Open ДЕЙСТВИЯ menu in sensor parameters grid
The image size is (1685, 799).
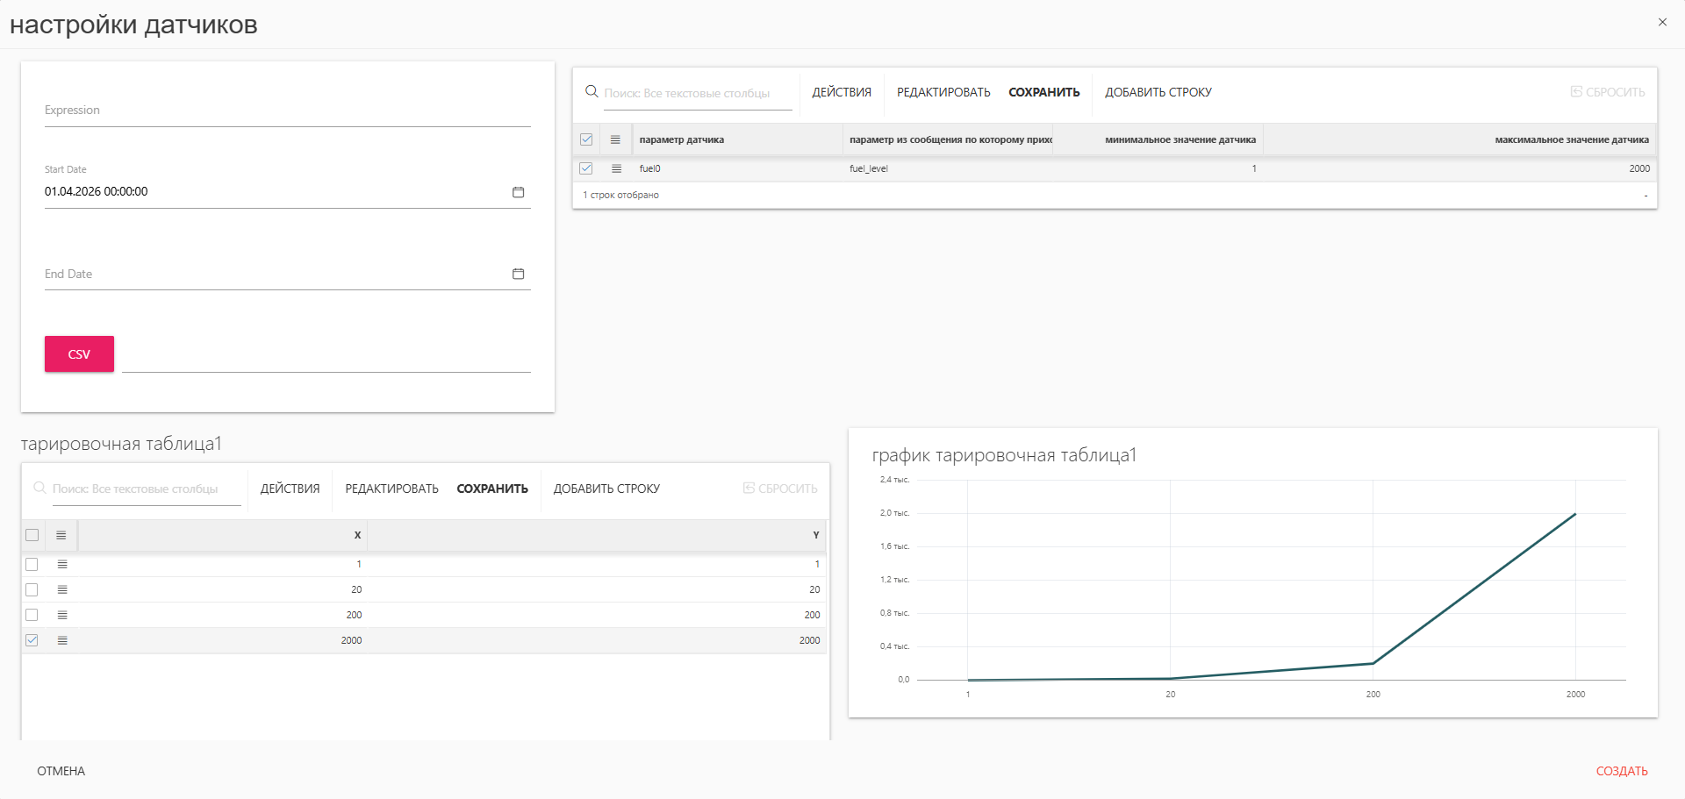coord(841,92)
